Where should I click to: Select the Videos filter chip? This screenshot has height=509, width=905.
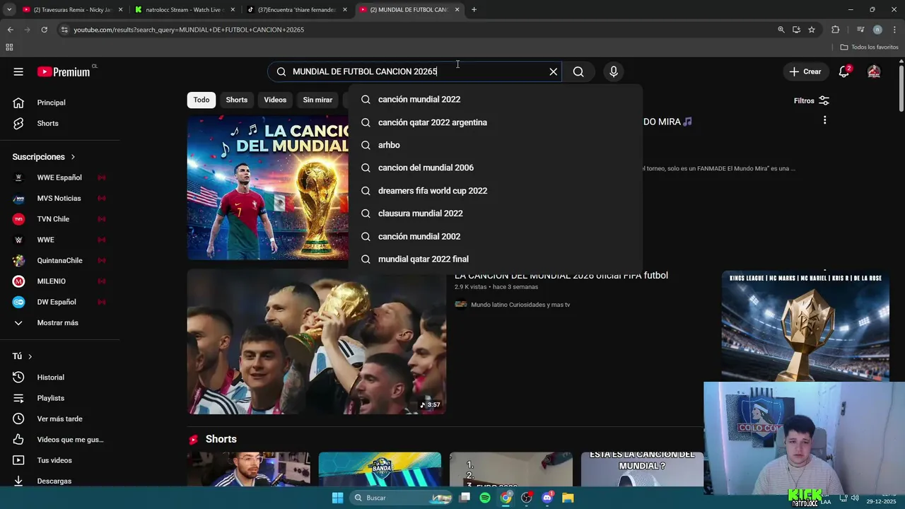[x=275, y=100]
